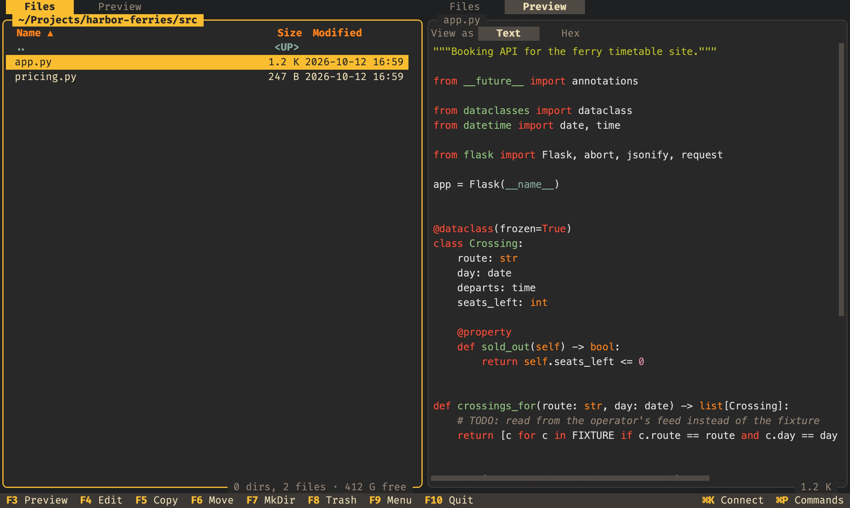This screenshot has height=508, width=850.
Task: Click the preview vertical scrollbar thumb
Action: click(841, 179)
